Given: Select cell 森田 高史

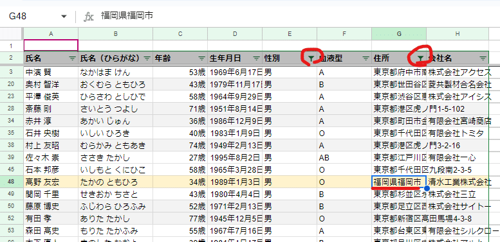Looking at the screenshot, I should click(51, 231).
